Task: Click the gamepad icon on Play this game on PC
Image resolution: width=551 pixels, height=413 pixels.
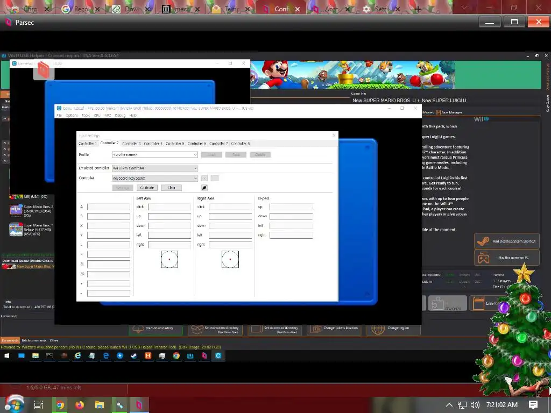Action: [483, 258]
